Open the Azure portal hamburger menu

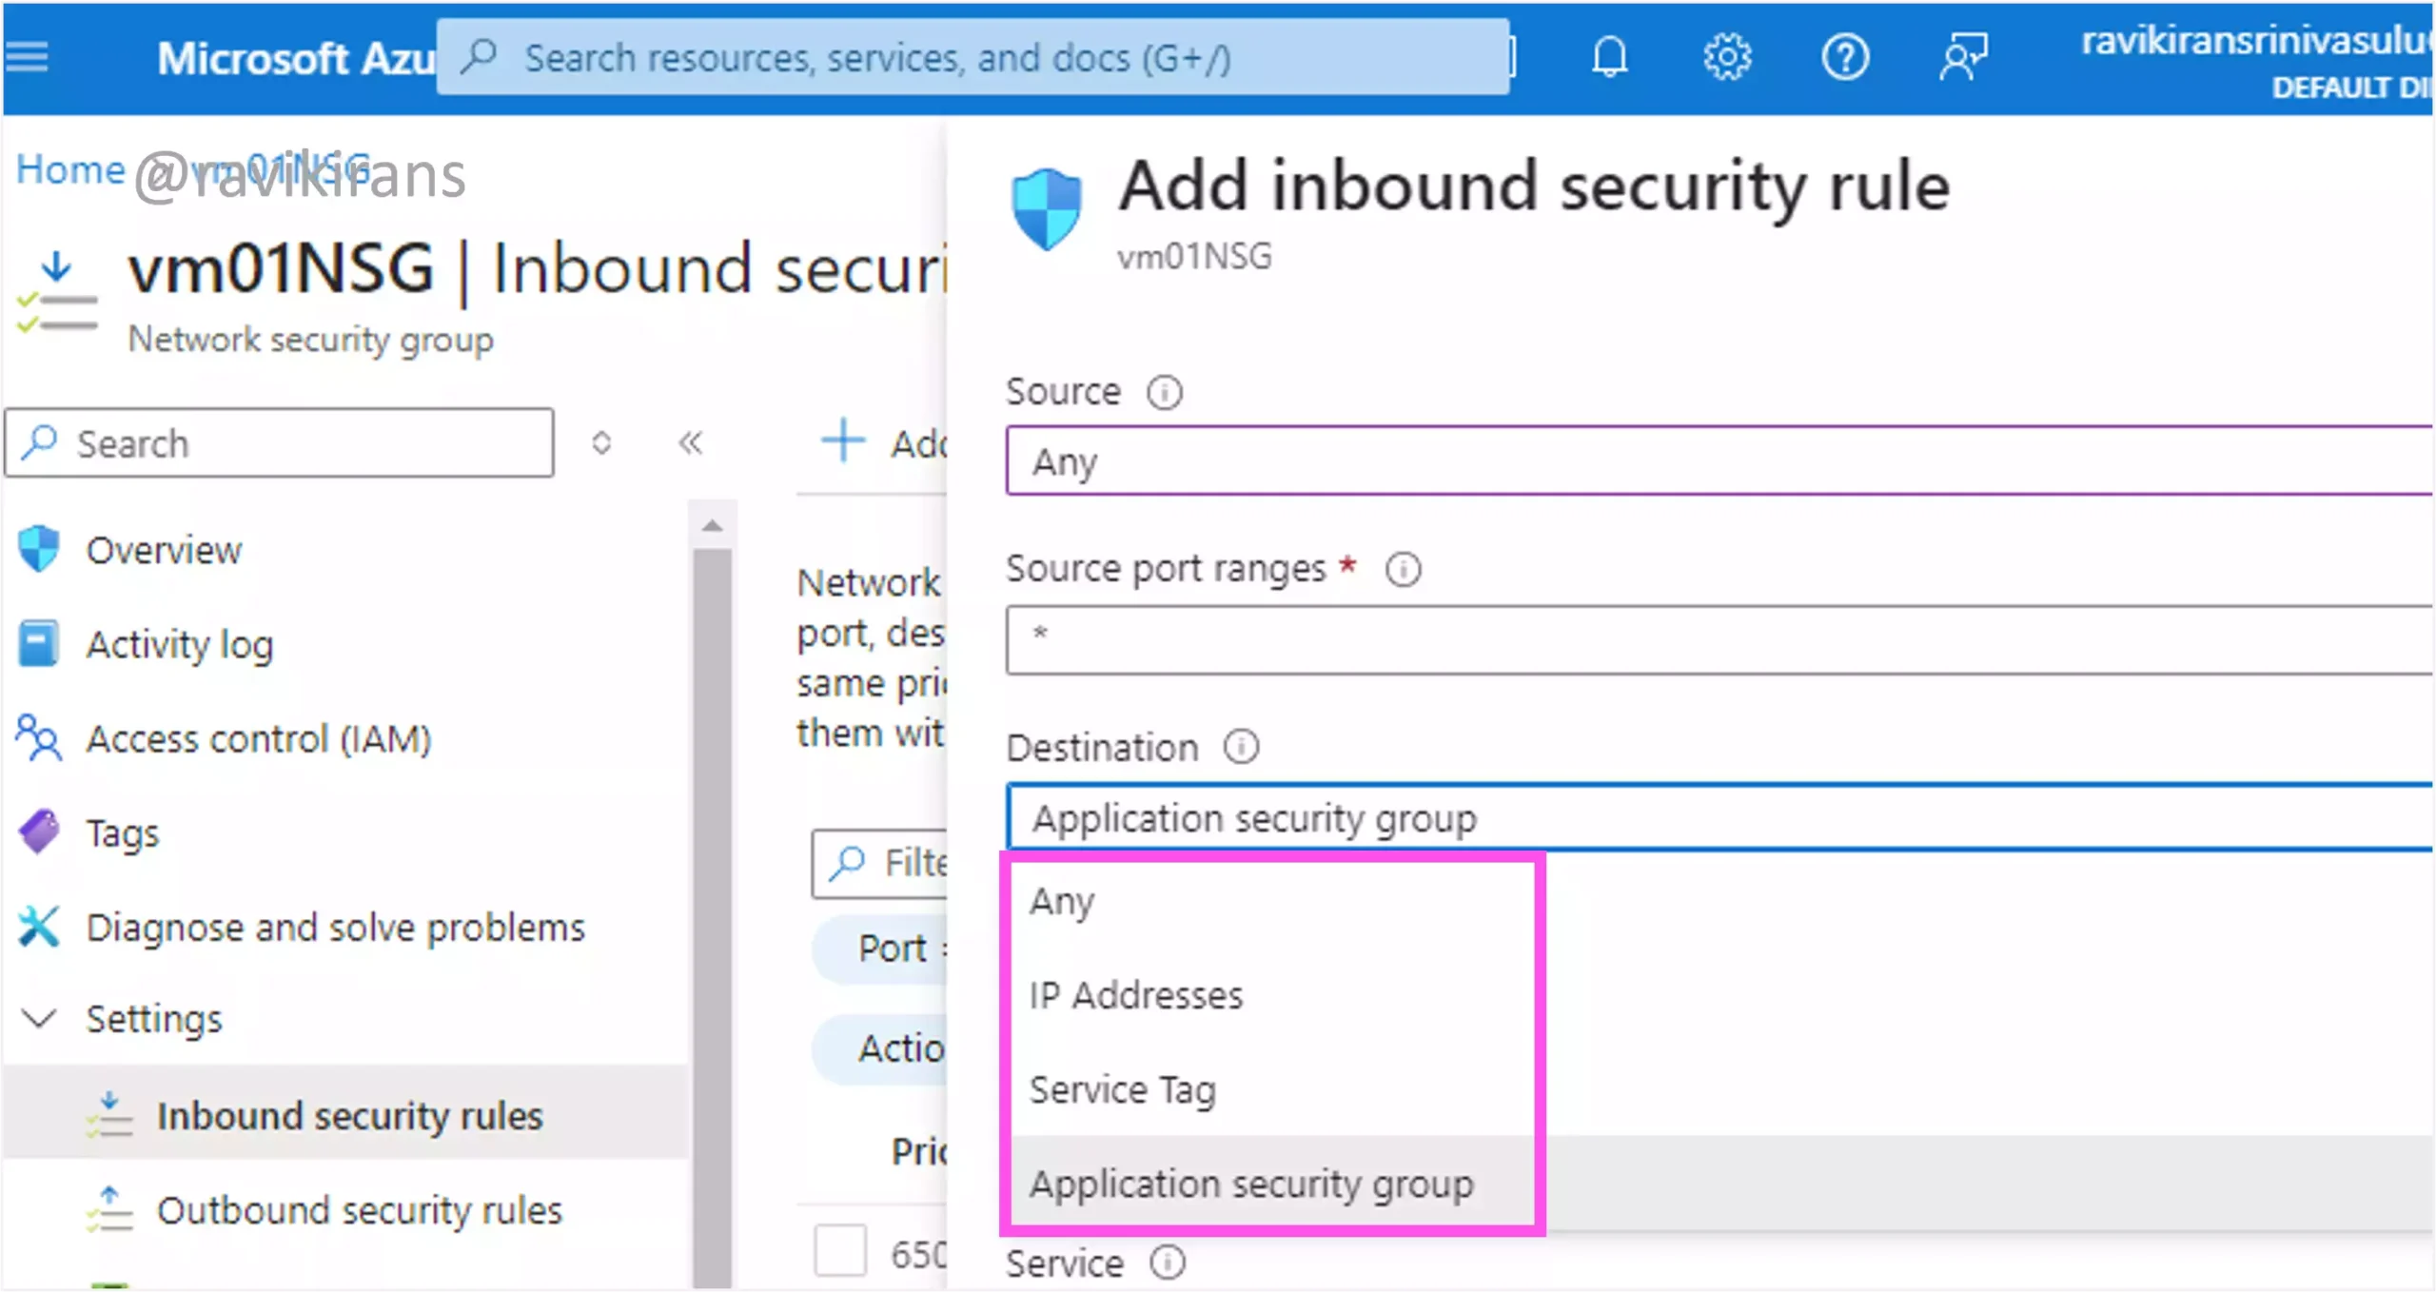pyautogui.click(x=27, y=58)
